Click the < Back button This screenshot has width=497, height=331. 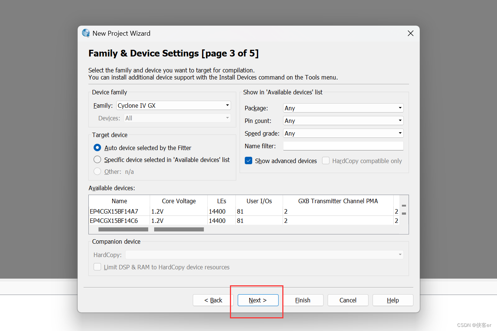click(x=213, y=300)
